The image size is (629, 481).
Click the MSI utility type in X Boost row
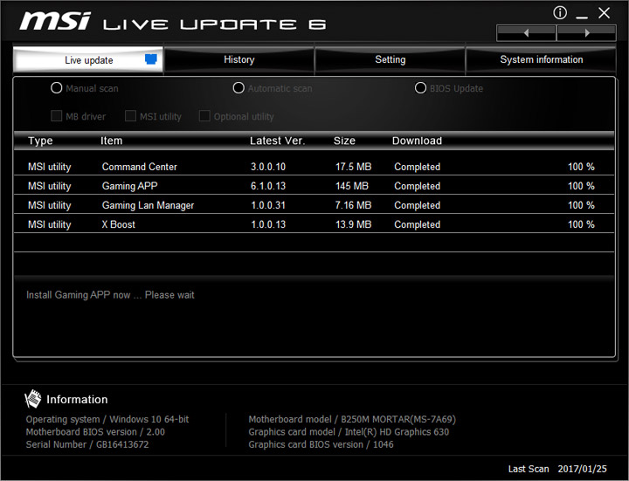49,224
